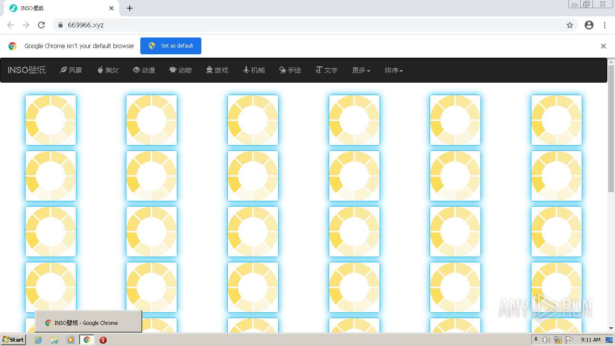Open Action Center flag icon

pyautogui.click(x=569, y=340)
